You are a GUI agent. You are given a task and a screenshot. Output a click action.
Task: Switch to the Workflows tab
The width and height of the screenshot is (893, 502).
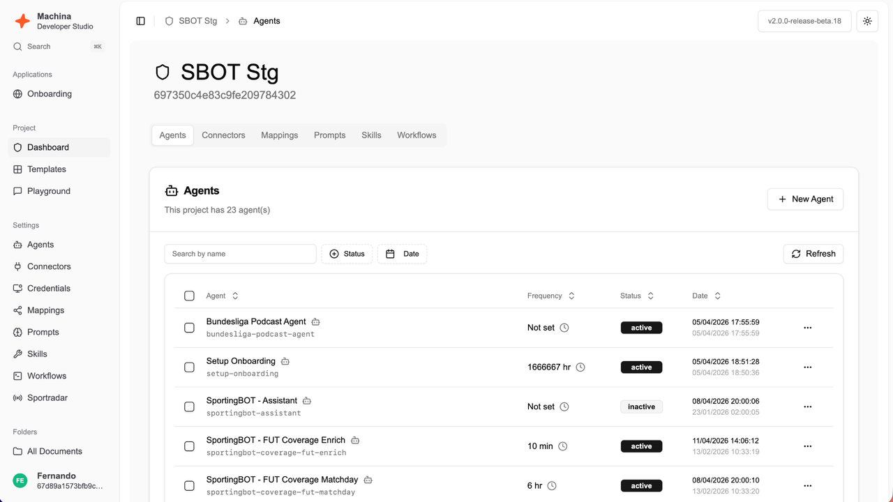(x=417, y=135)
